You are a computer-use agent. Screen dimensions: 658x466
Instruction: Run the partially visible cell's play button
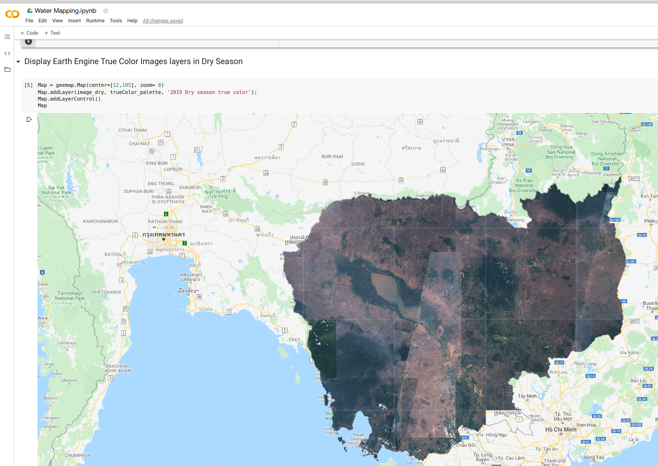(29, 41)
